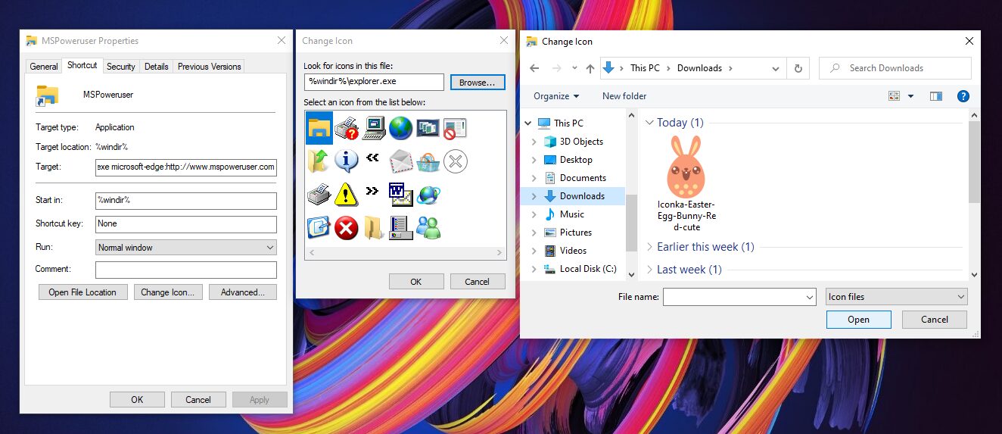Click New folder in the toolbar
Viewport: 1002px width, 434px height.
624,96
